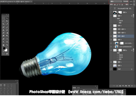The height and width of the screenshot is (96, 136).
Task: Click layer mask thumbnail of 图层 8
Action: pyautogui.click(x=120, y=12)
